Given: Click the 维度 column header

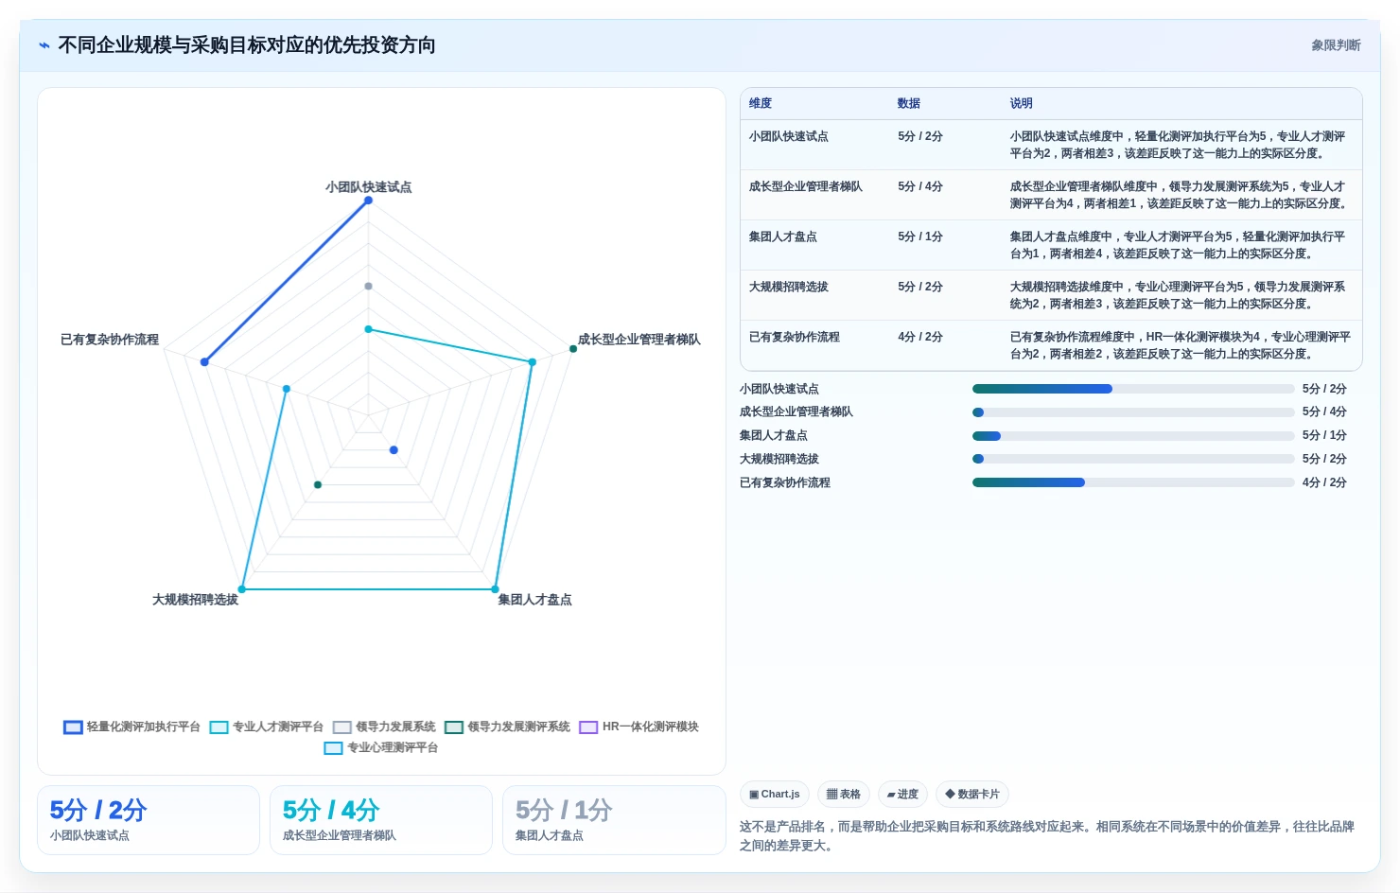Looking at the screenshot, I should click(x=761, y=103).
